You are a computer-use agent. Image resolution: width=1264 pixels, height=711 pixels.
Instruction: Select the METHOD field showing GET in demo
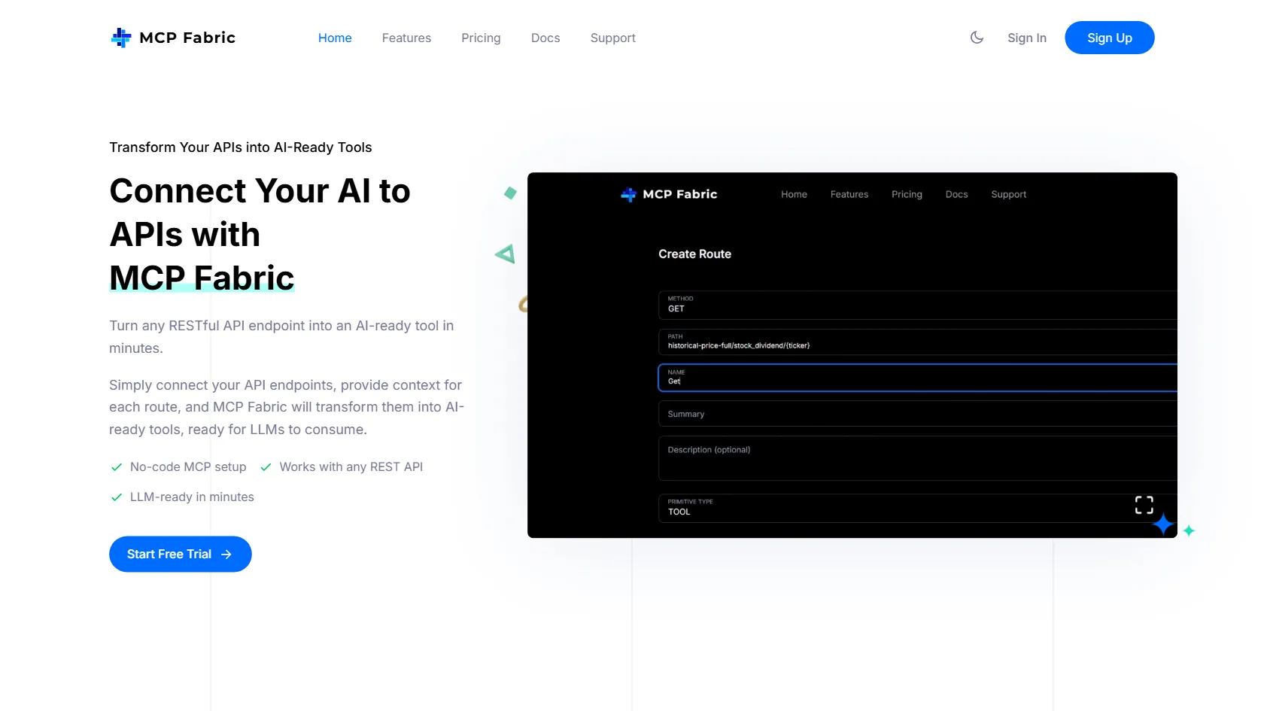tap(918, 305)
